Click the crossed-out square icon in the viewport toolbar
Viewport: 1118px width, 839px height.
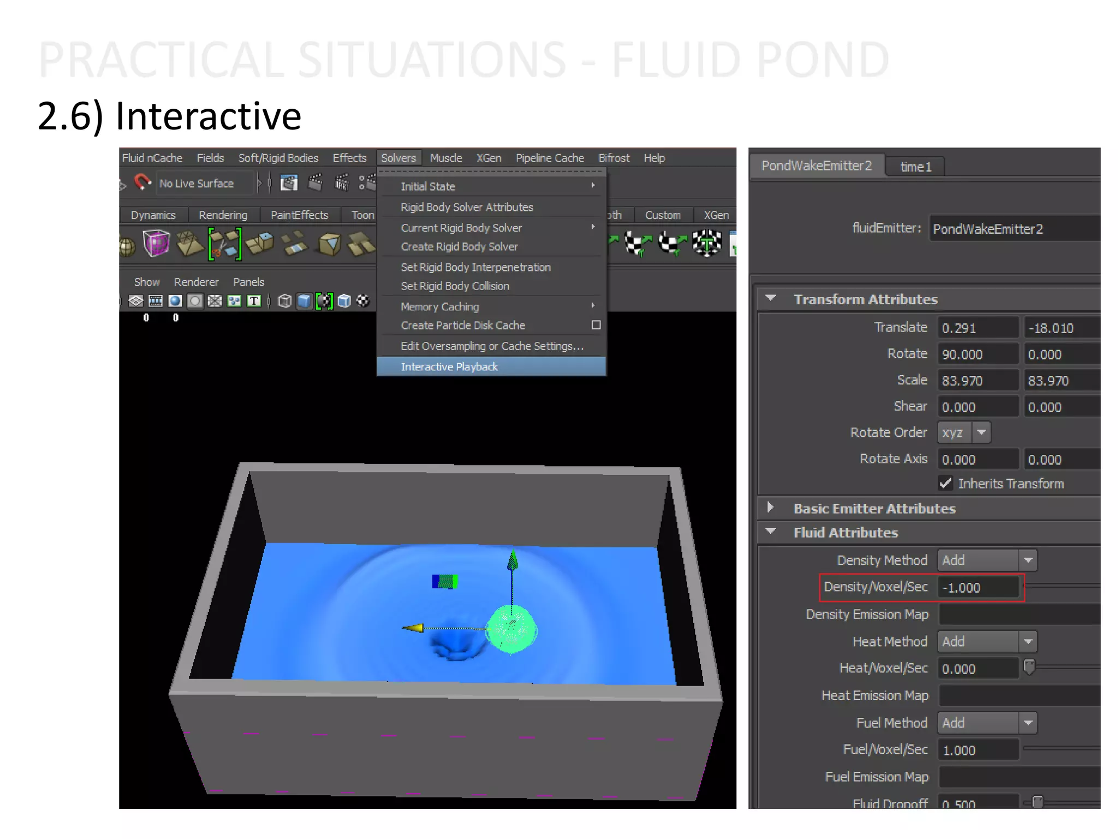(215, 301)
